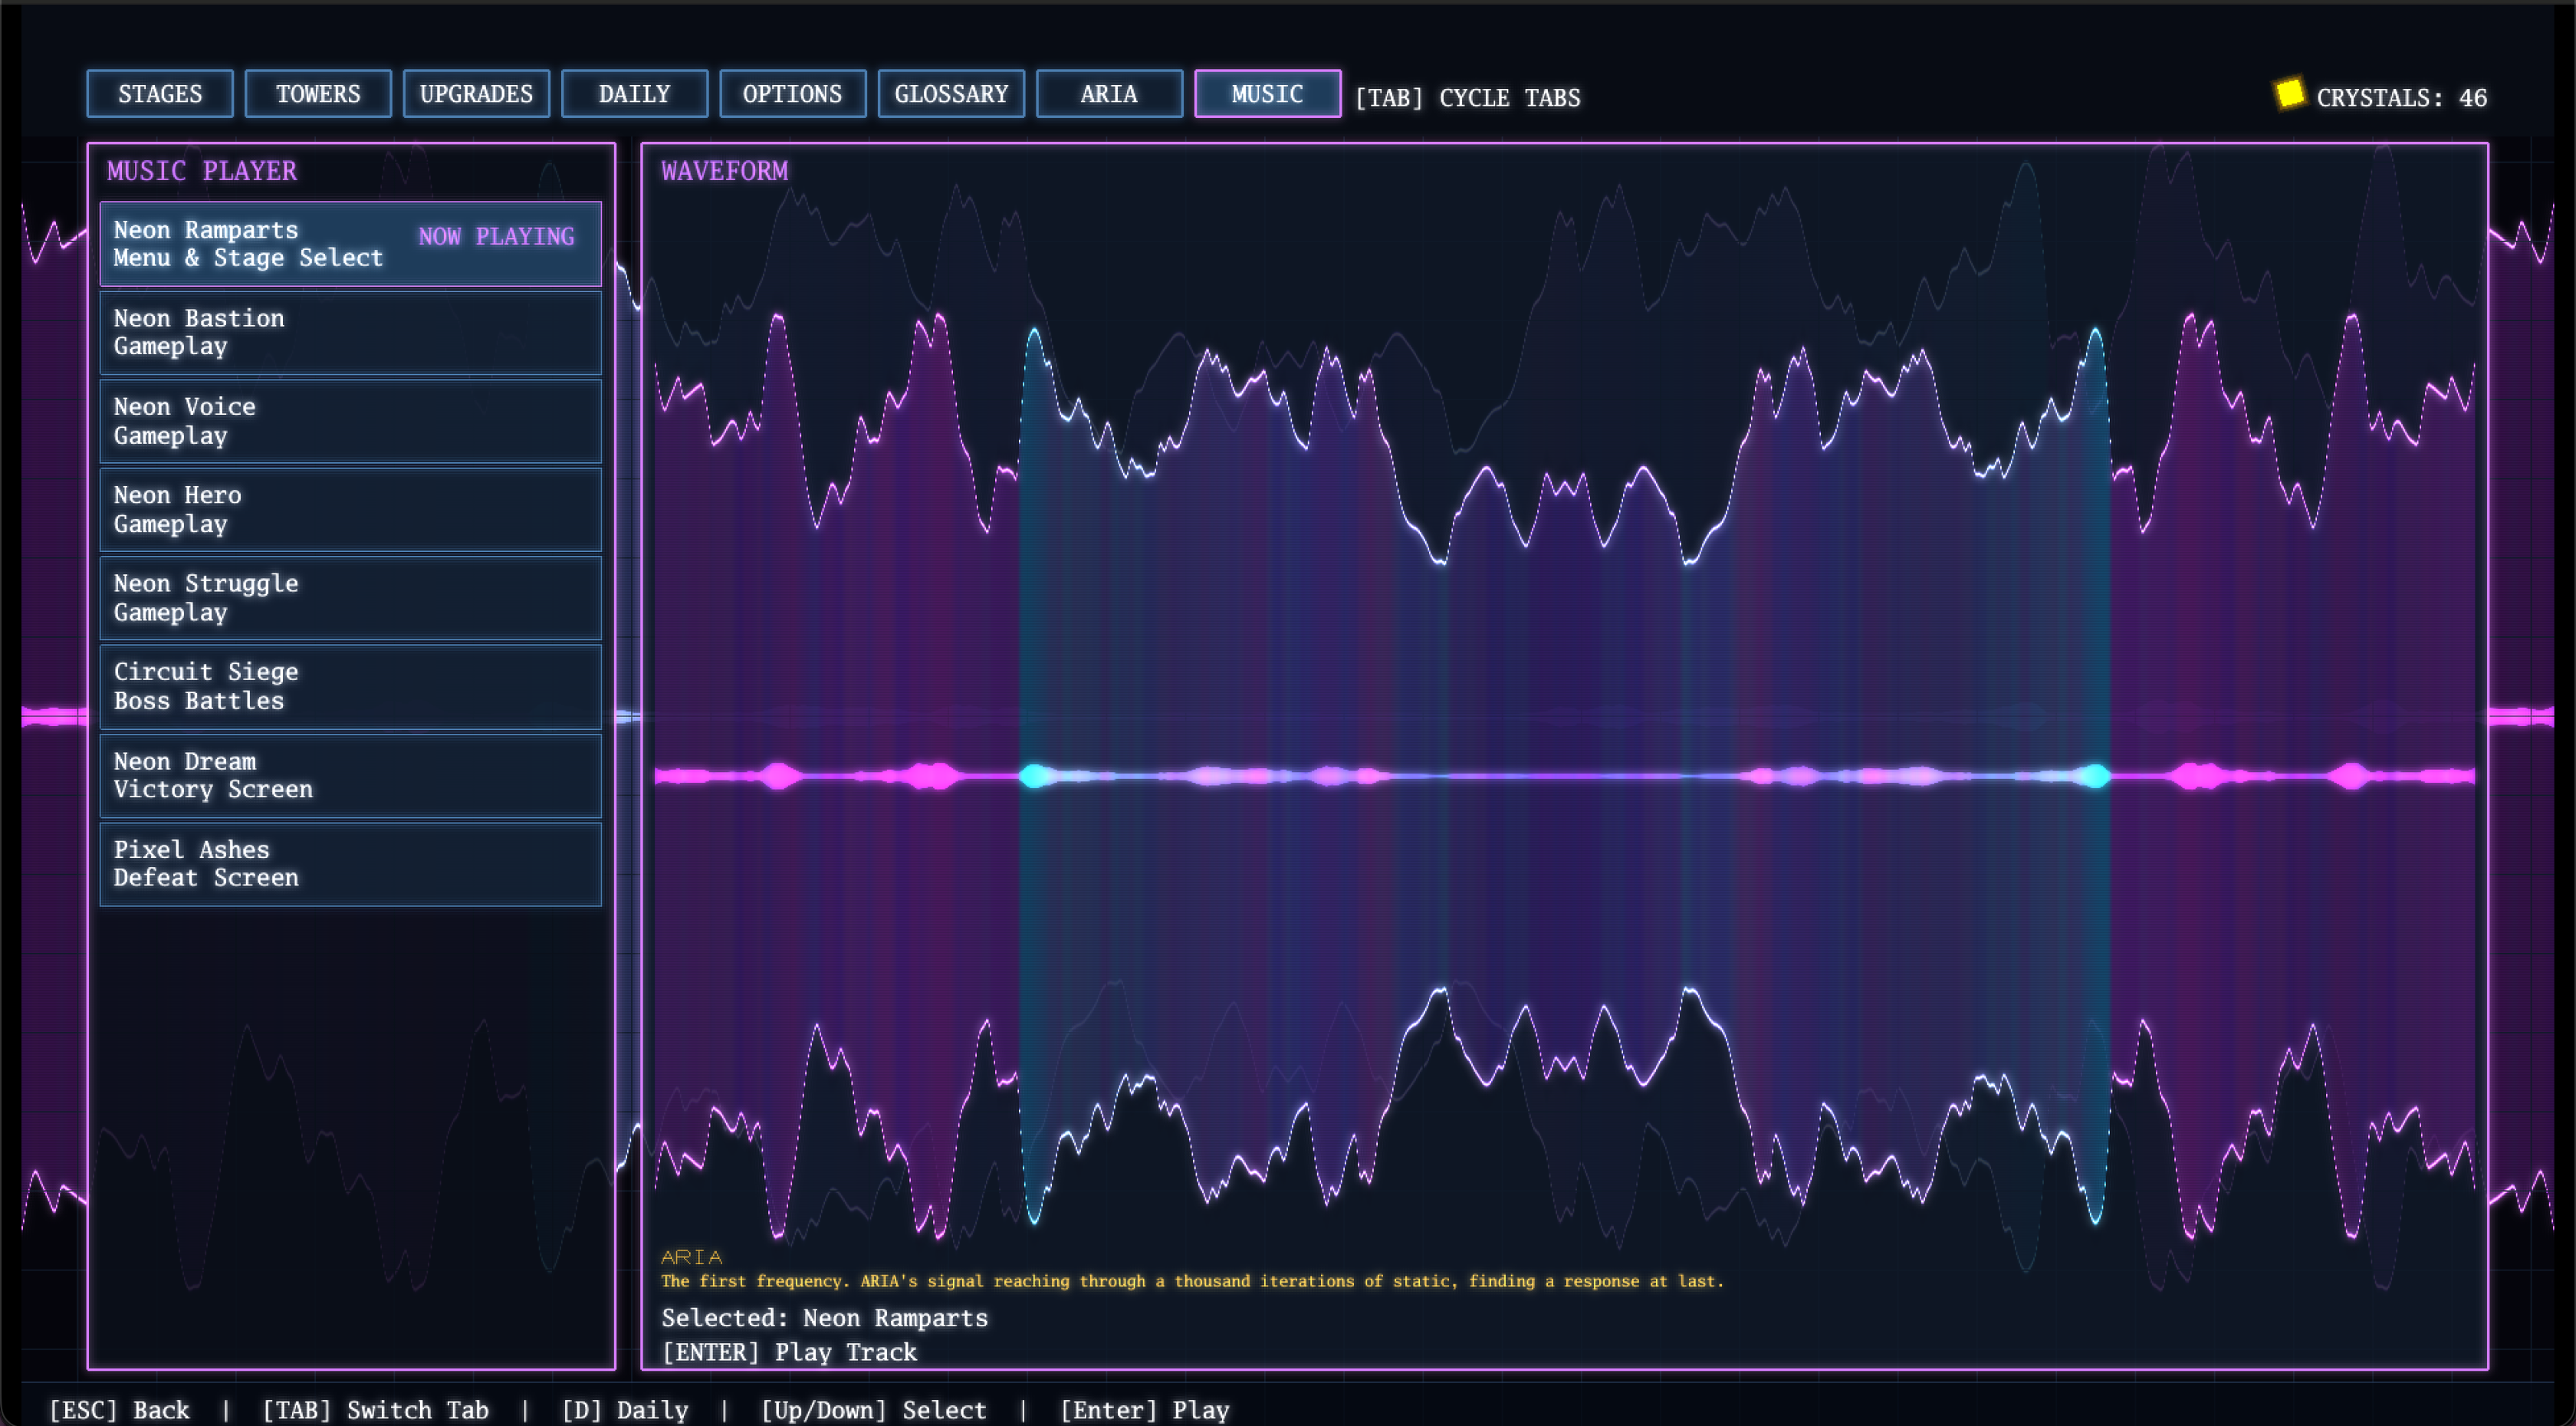The width and height of the screenshot is (2576, 1426).
Task: Switch to the TOWERS tab
Action: (318, 94)
